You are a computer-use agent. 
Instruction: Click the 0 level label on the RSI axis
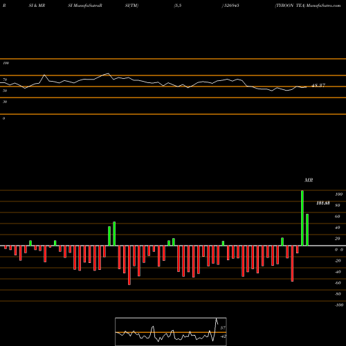[x=3, y=118]
